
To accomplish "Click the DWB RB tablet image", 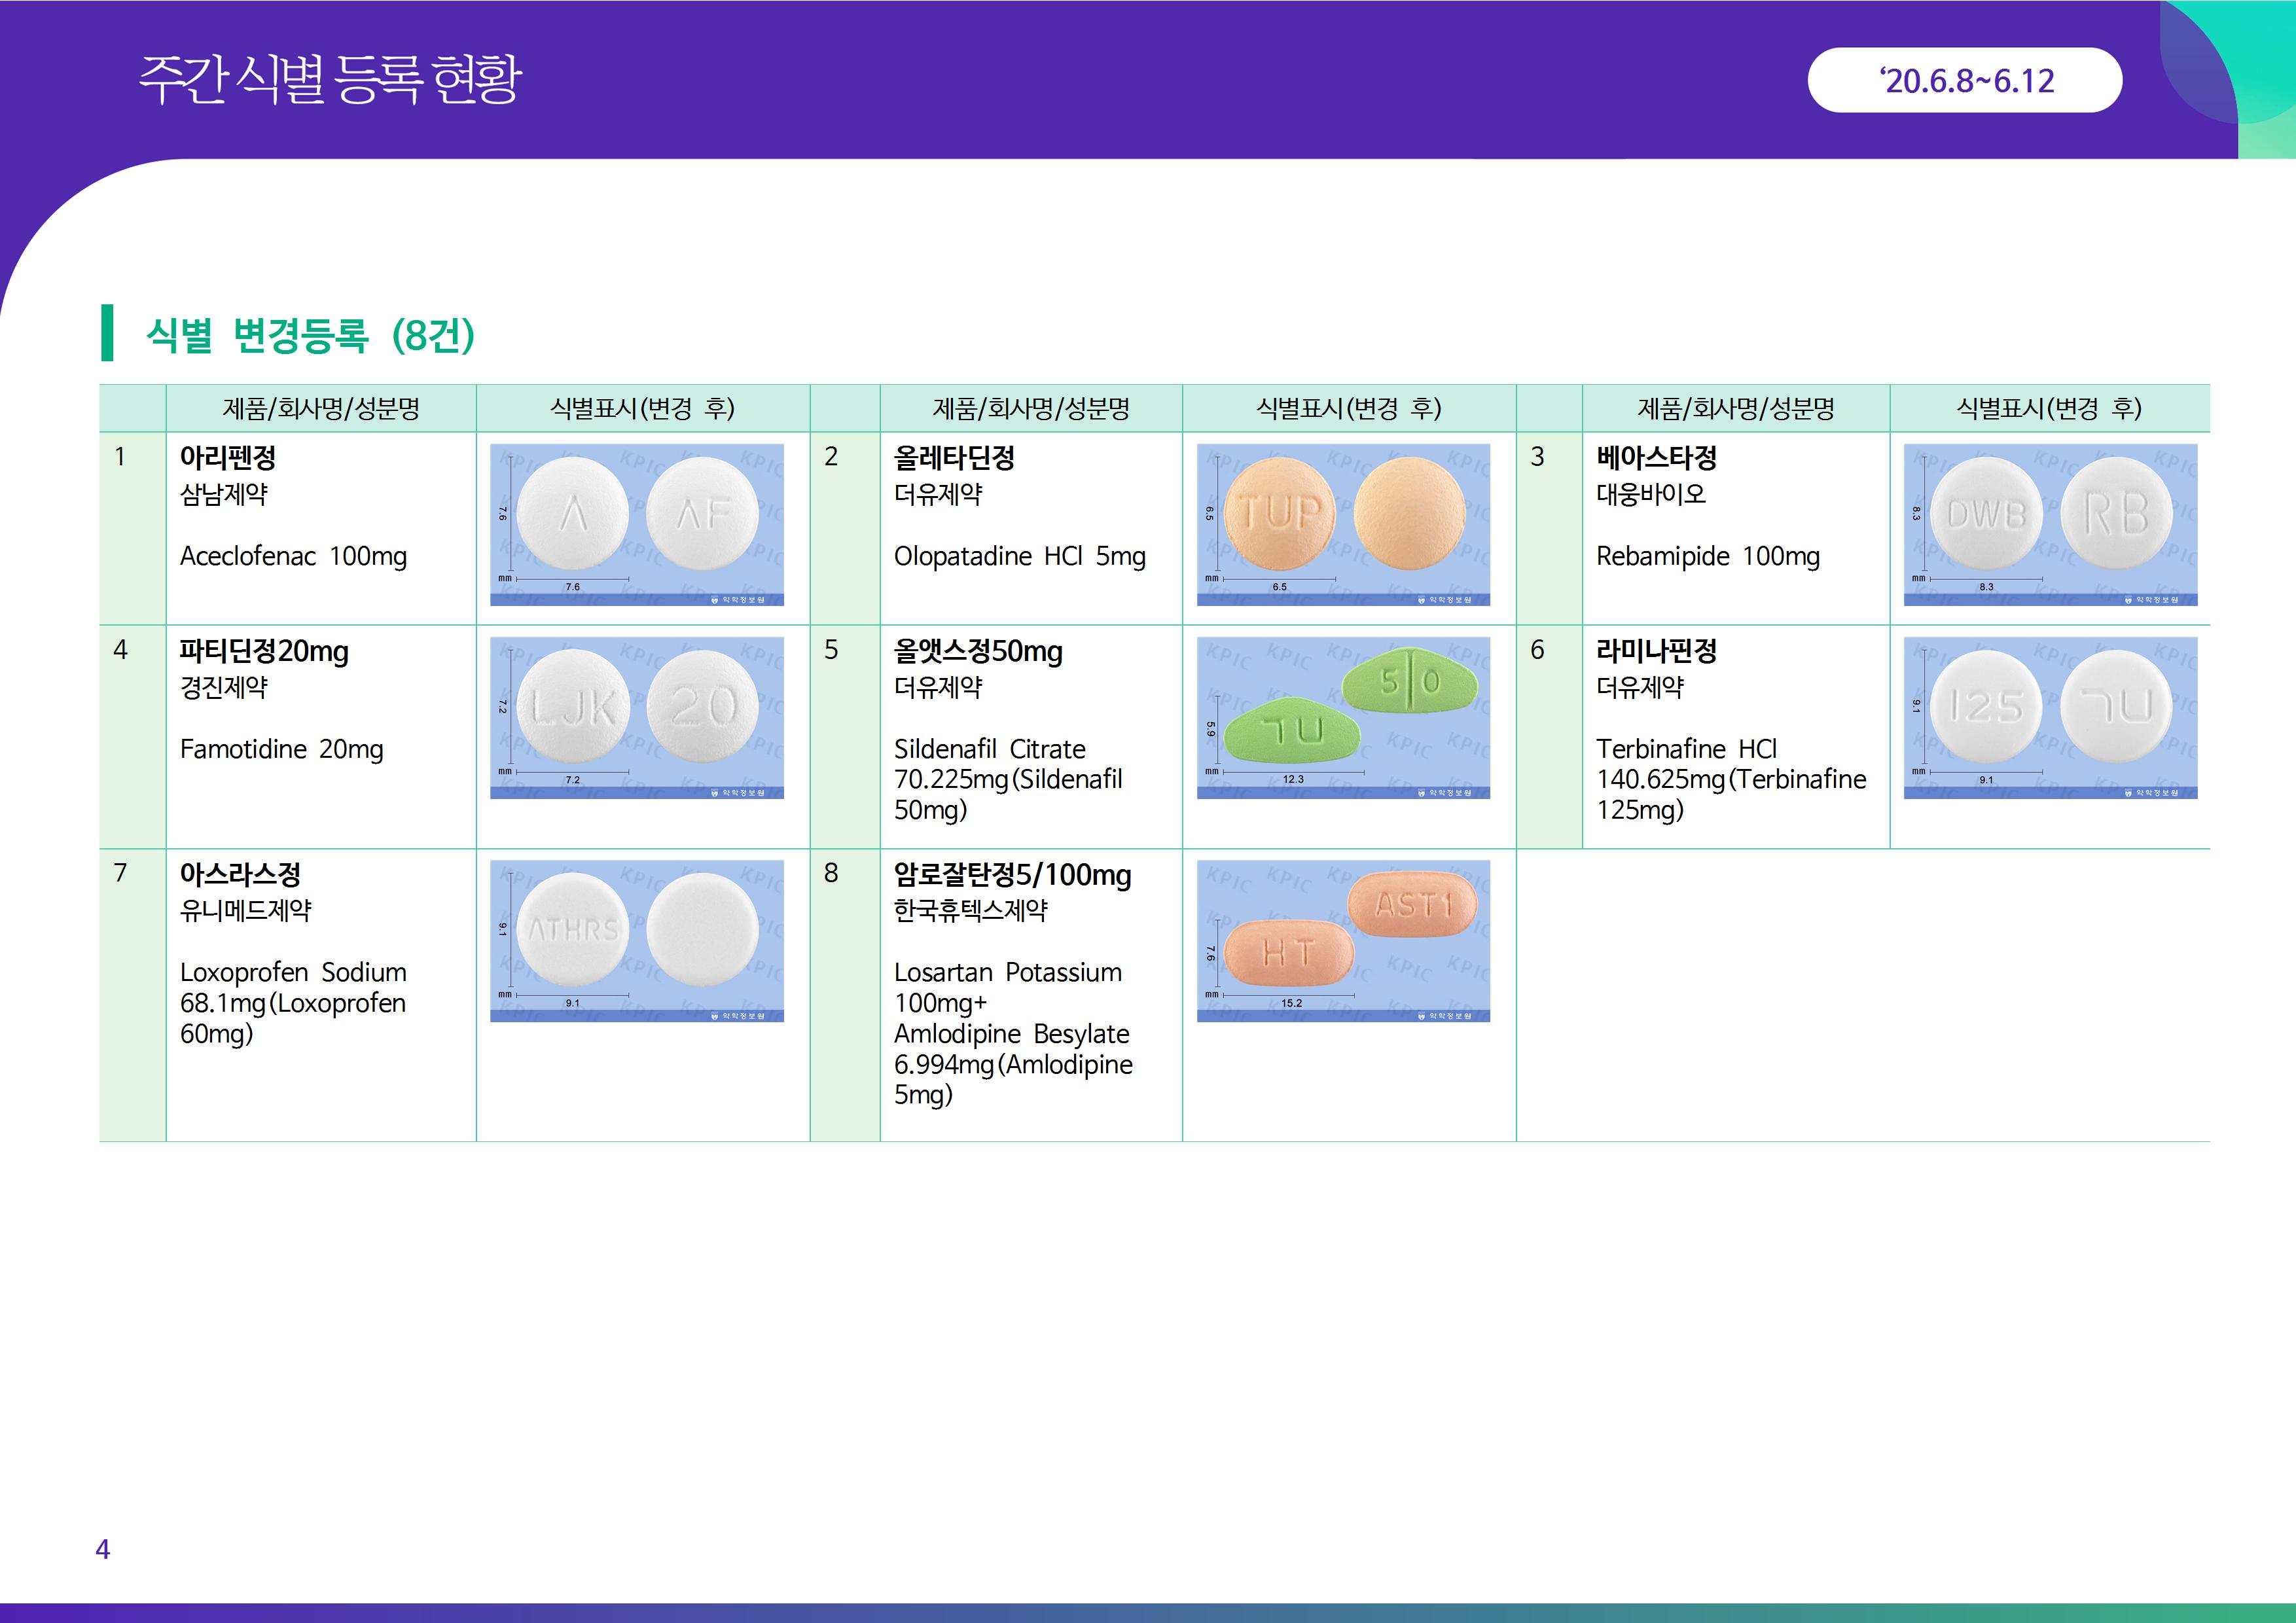I will tap(2049, 524).
